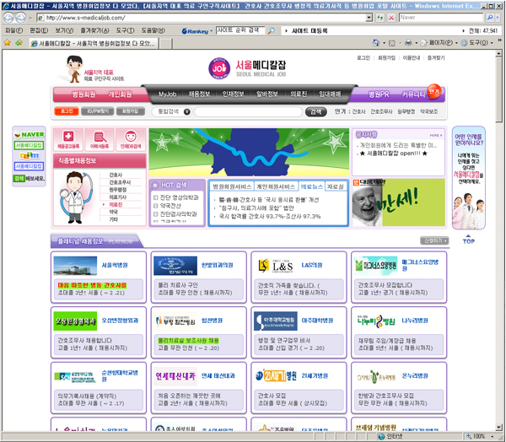Image resolution: width=506 pixels, height=442 pixels.
Task: Open the 진단 영상의학과 HOT search item
Action: coord(180,197)
